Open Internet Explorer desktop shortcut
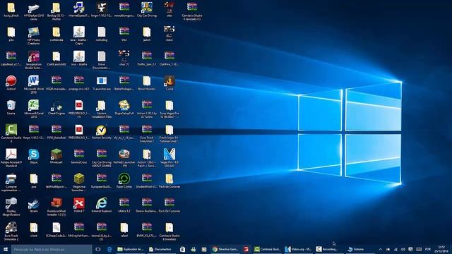 click(x=102, y=203)
